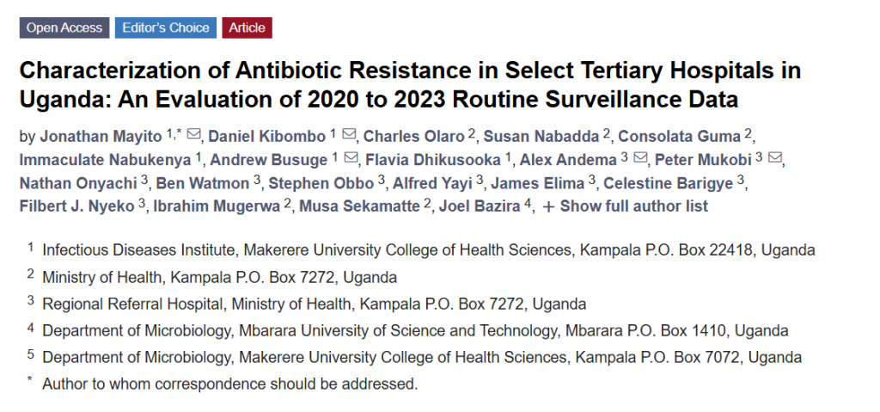Click envelope icon after Alex Andema
The height and width of the screenshot is (412, 880).
click(x=641, y=158)
